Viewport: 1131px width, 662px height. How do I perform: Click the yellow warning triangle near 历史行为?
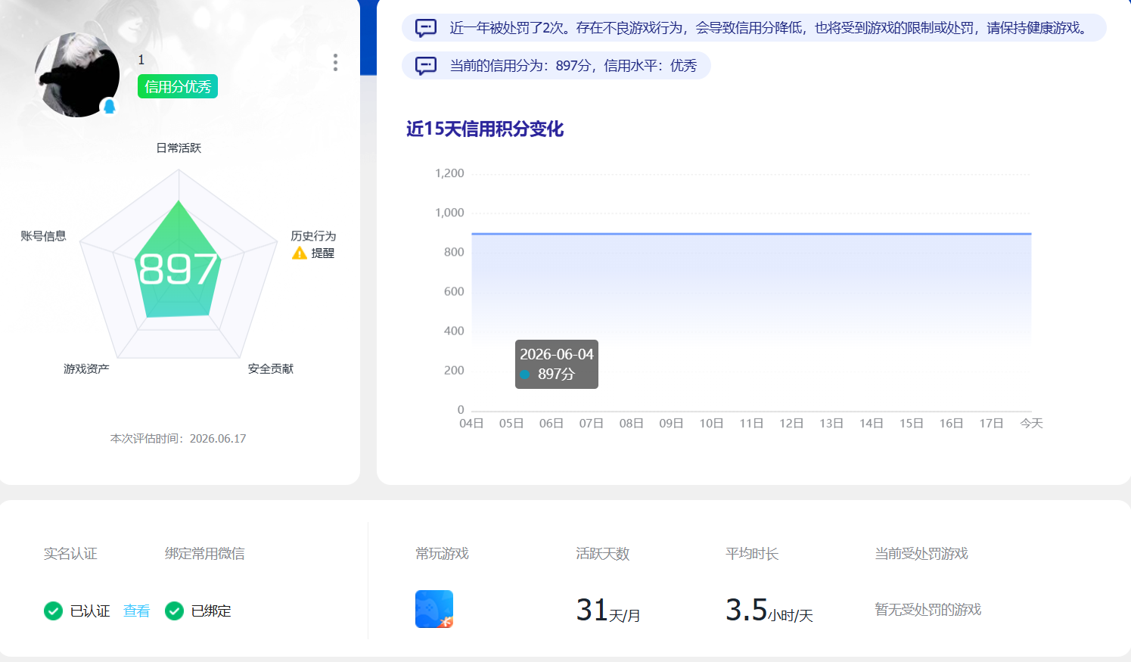pyautogui.click(x=300, y=253)
